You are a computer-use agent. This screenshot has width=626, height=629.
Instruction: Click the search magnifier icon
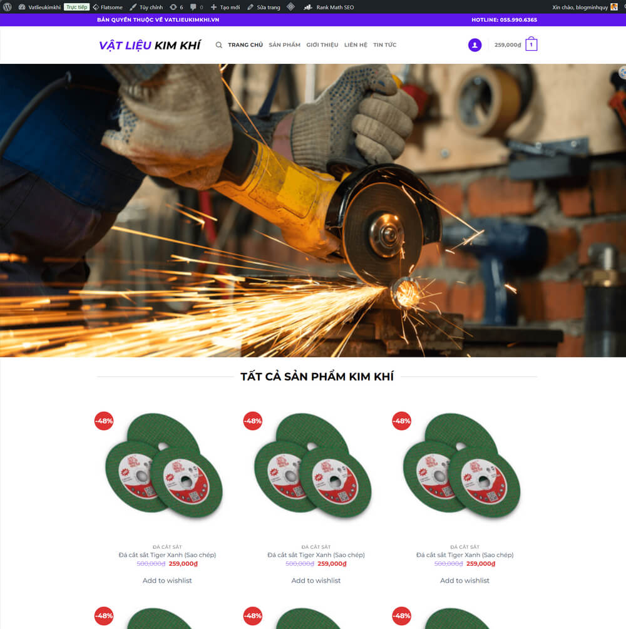coord(218,45)
